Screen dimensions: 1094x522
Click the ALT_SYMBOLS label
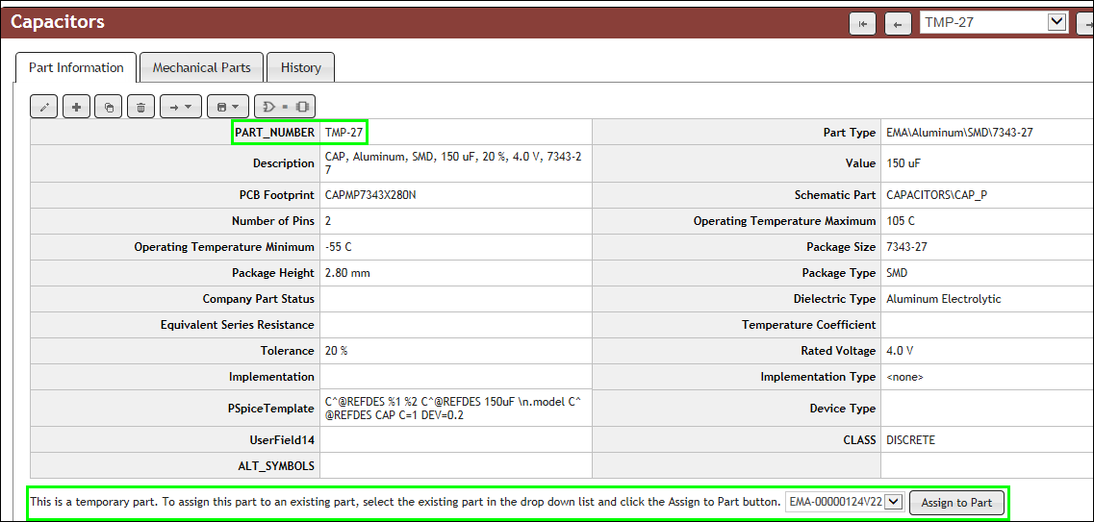pyautogui.click(x=276, y=465)
